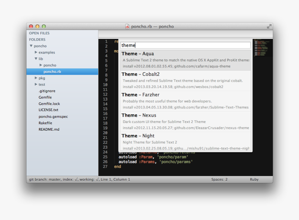Expand the test folder triangle
Image resolution: width=299 pixels, height=220 pixels.
pyautogui.click(x=36, y=84)
